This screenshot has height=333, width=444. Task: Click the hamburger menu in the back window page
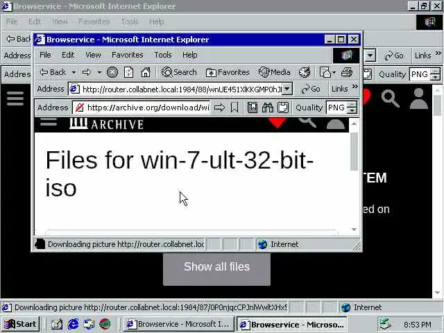[x=15, y=99]
